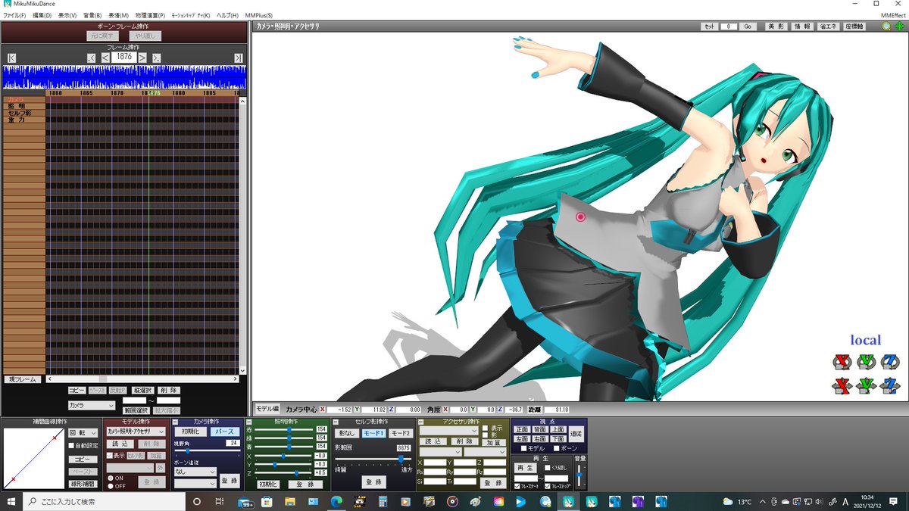Click the X-axis rotation icon under local
The width and height of the screenshot is (909, 511).
tap(842, 361)
